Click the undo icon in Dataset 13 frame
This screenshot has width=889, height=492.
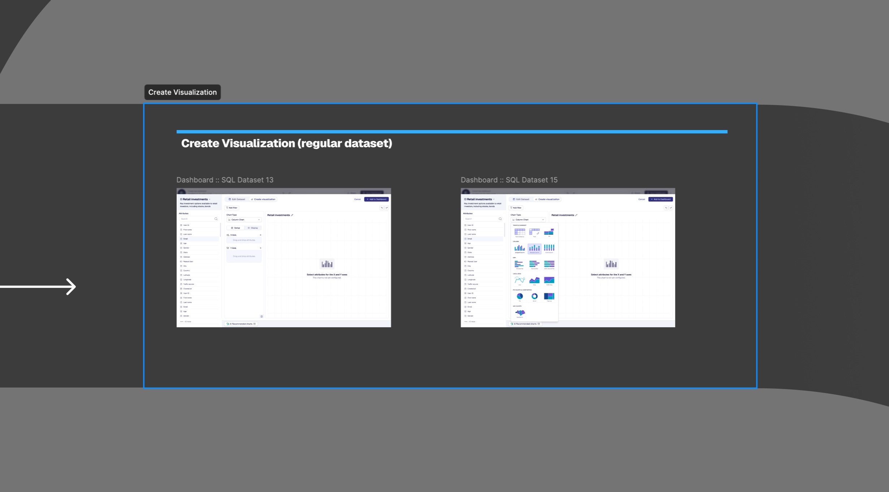(x=382, y=208)
